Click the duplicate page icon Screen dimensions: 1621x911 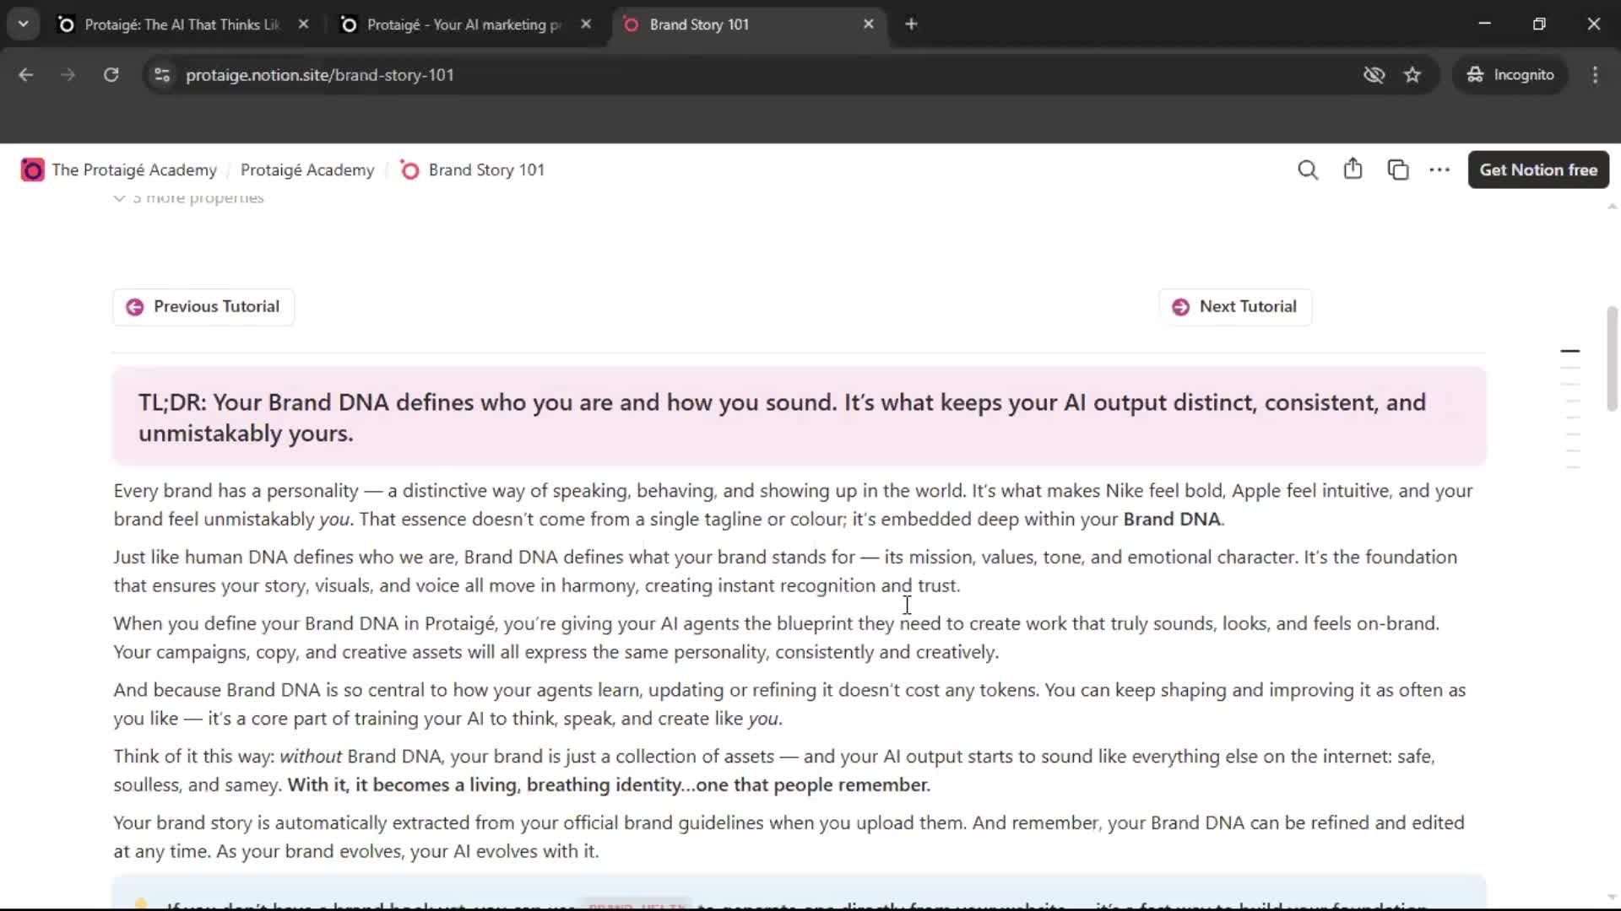pos(1398,170)
